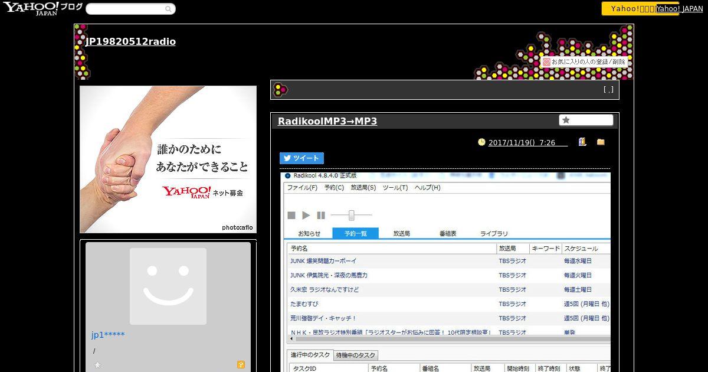Click the folder icon next to post date
708x372 pixels.
[x=601, y=142]
